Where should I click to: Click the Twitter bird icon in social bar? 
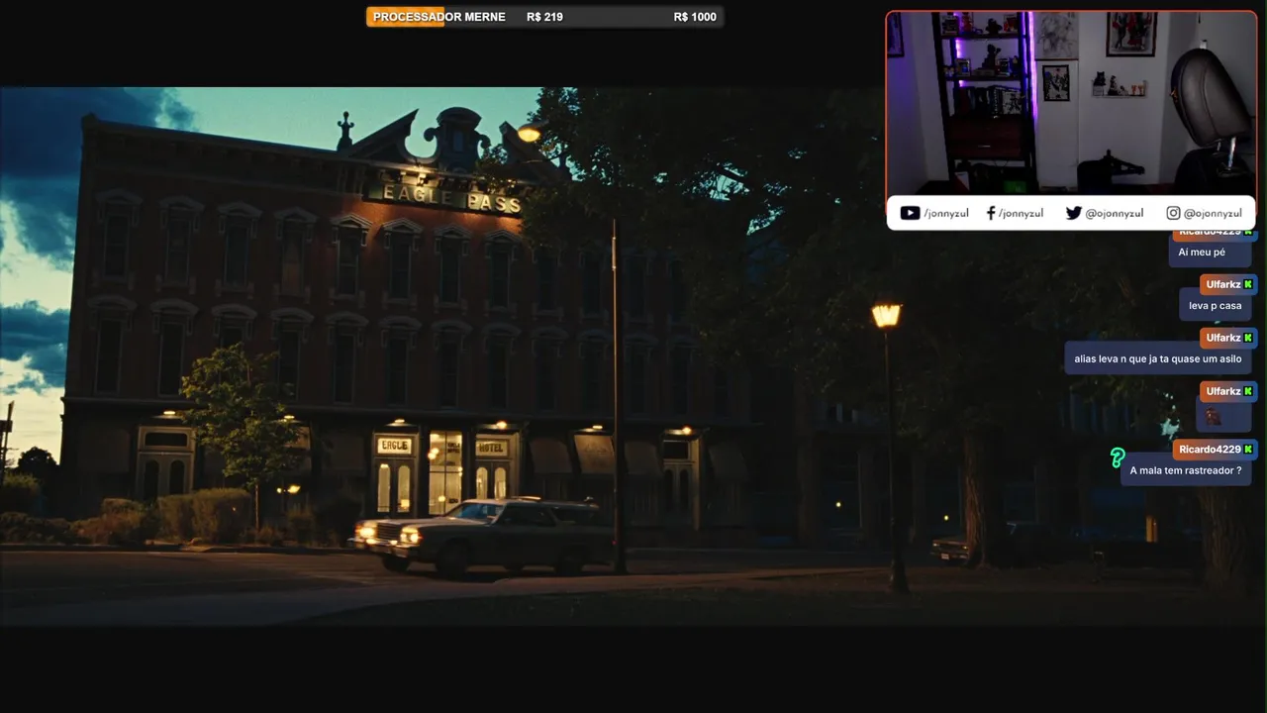pos(1073,213)
